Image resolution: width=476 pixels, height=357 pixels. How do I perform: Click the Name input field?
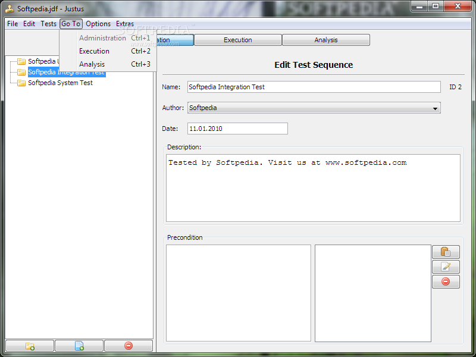(314, 87)
